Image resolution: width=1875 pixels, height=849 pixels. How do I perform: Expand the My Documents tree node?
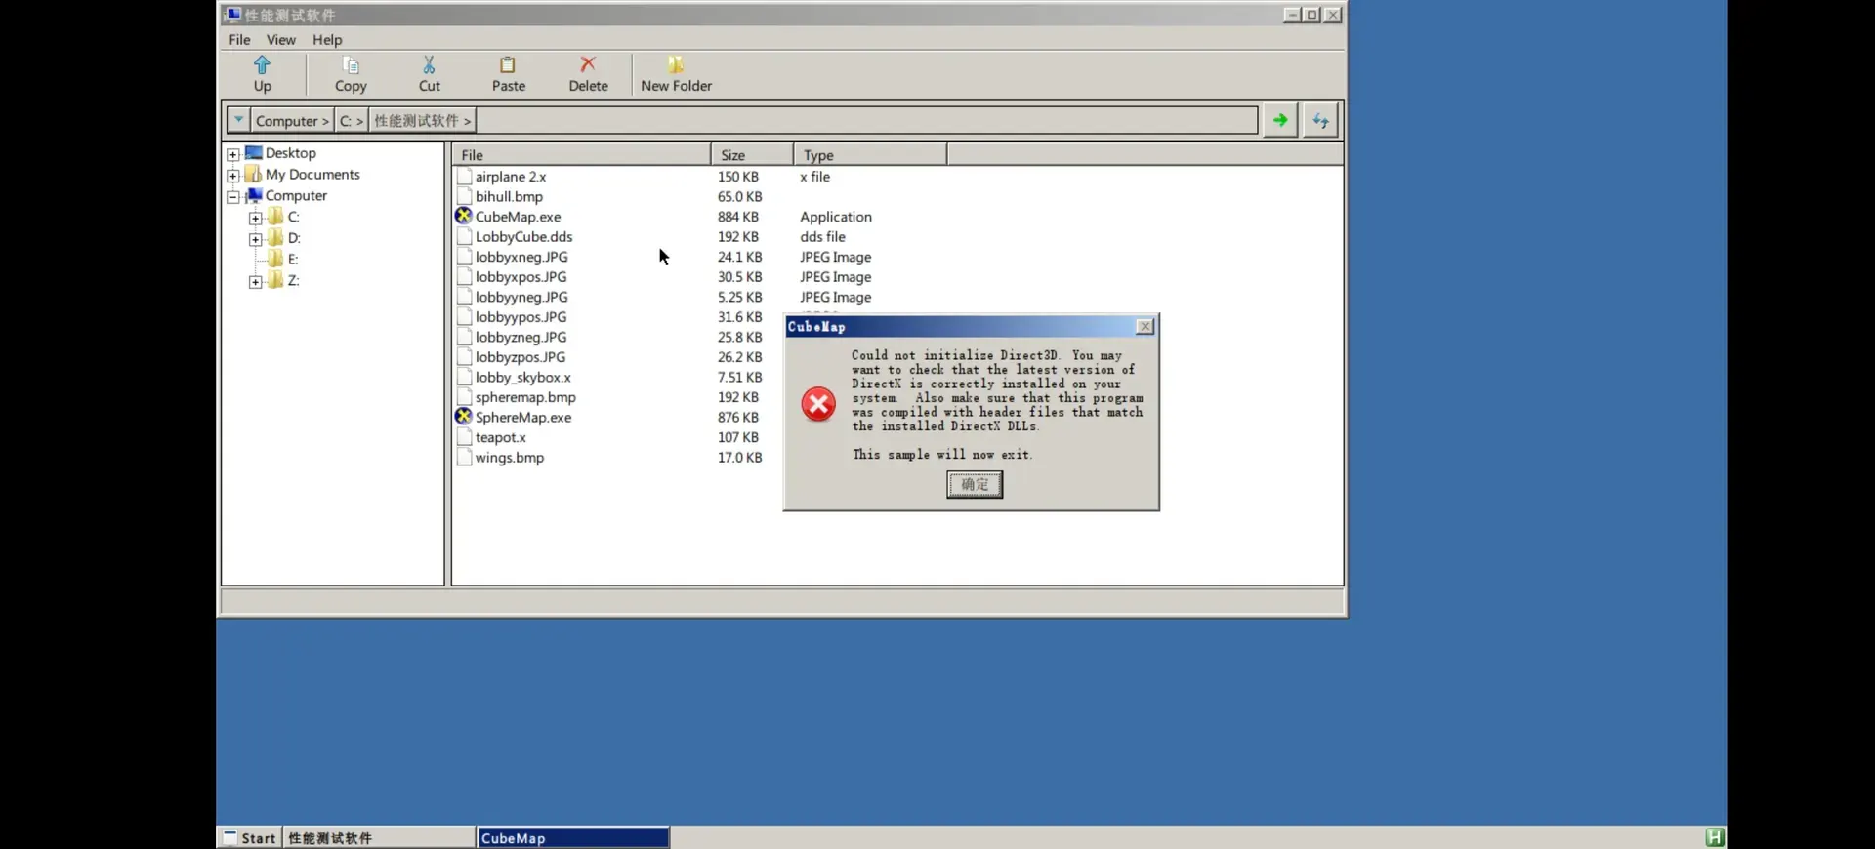pos(233,176)
